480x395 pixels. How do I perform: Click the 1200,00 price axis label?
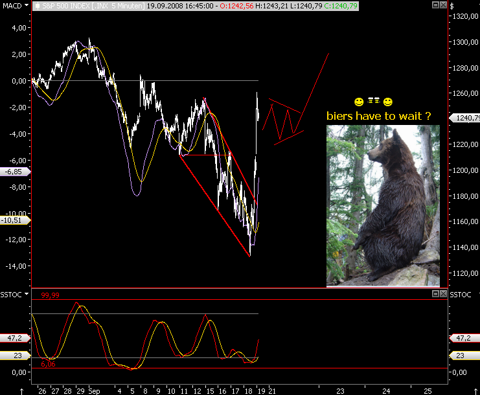[x=465, y=170]
